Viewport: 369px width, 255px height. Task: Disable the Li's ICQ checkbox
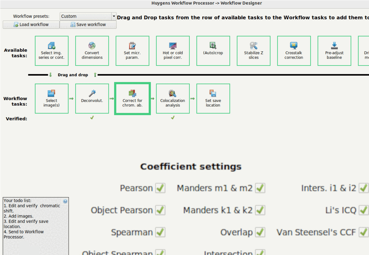coord(364,210)
